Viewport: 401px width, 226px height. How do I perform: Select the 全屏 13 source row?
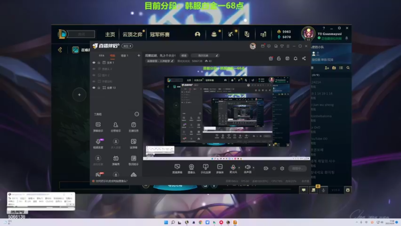(116, 87)
